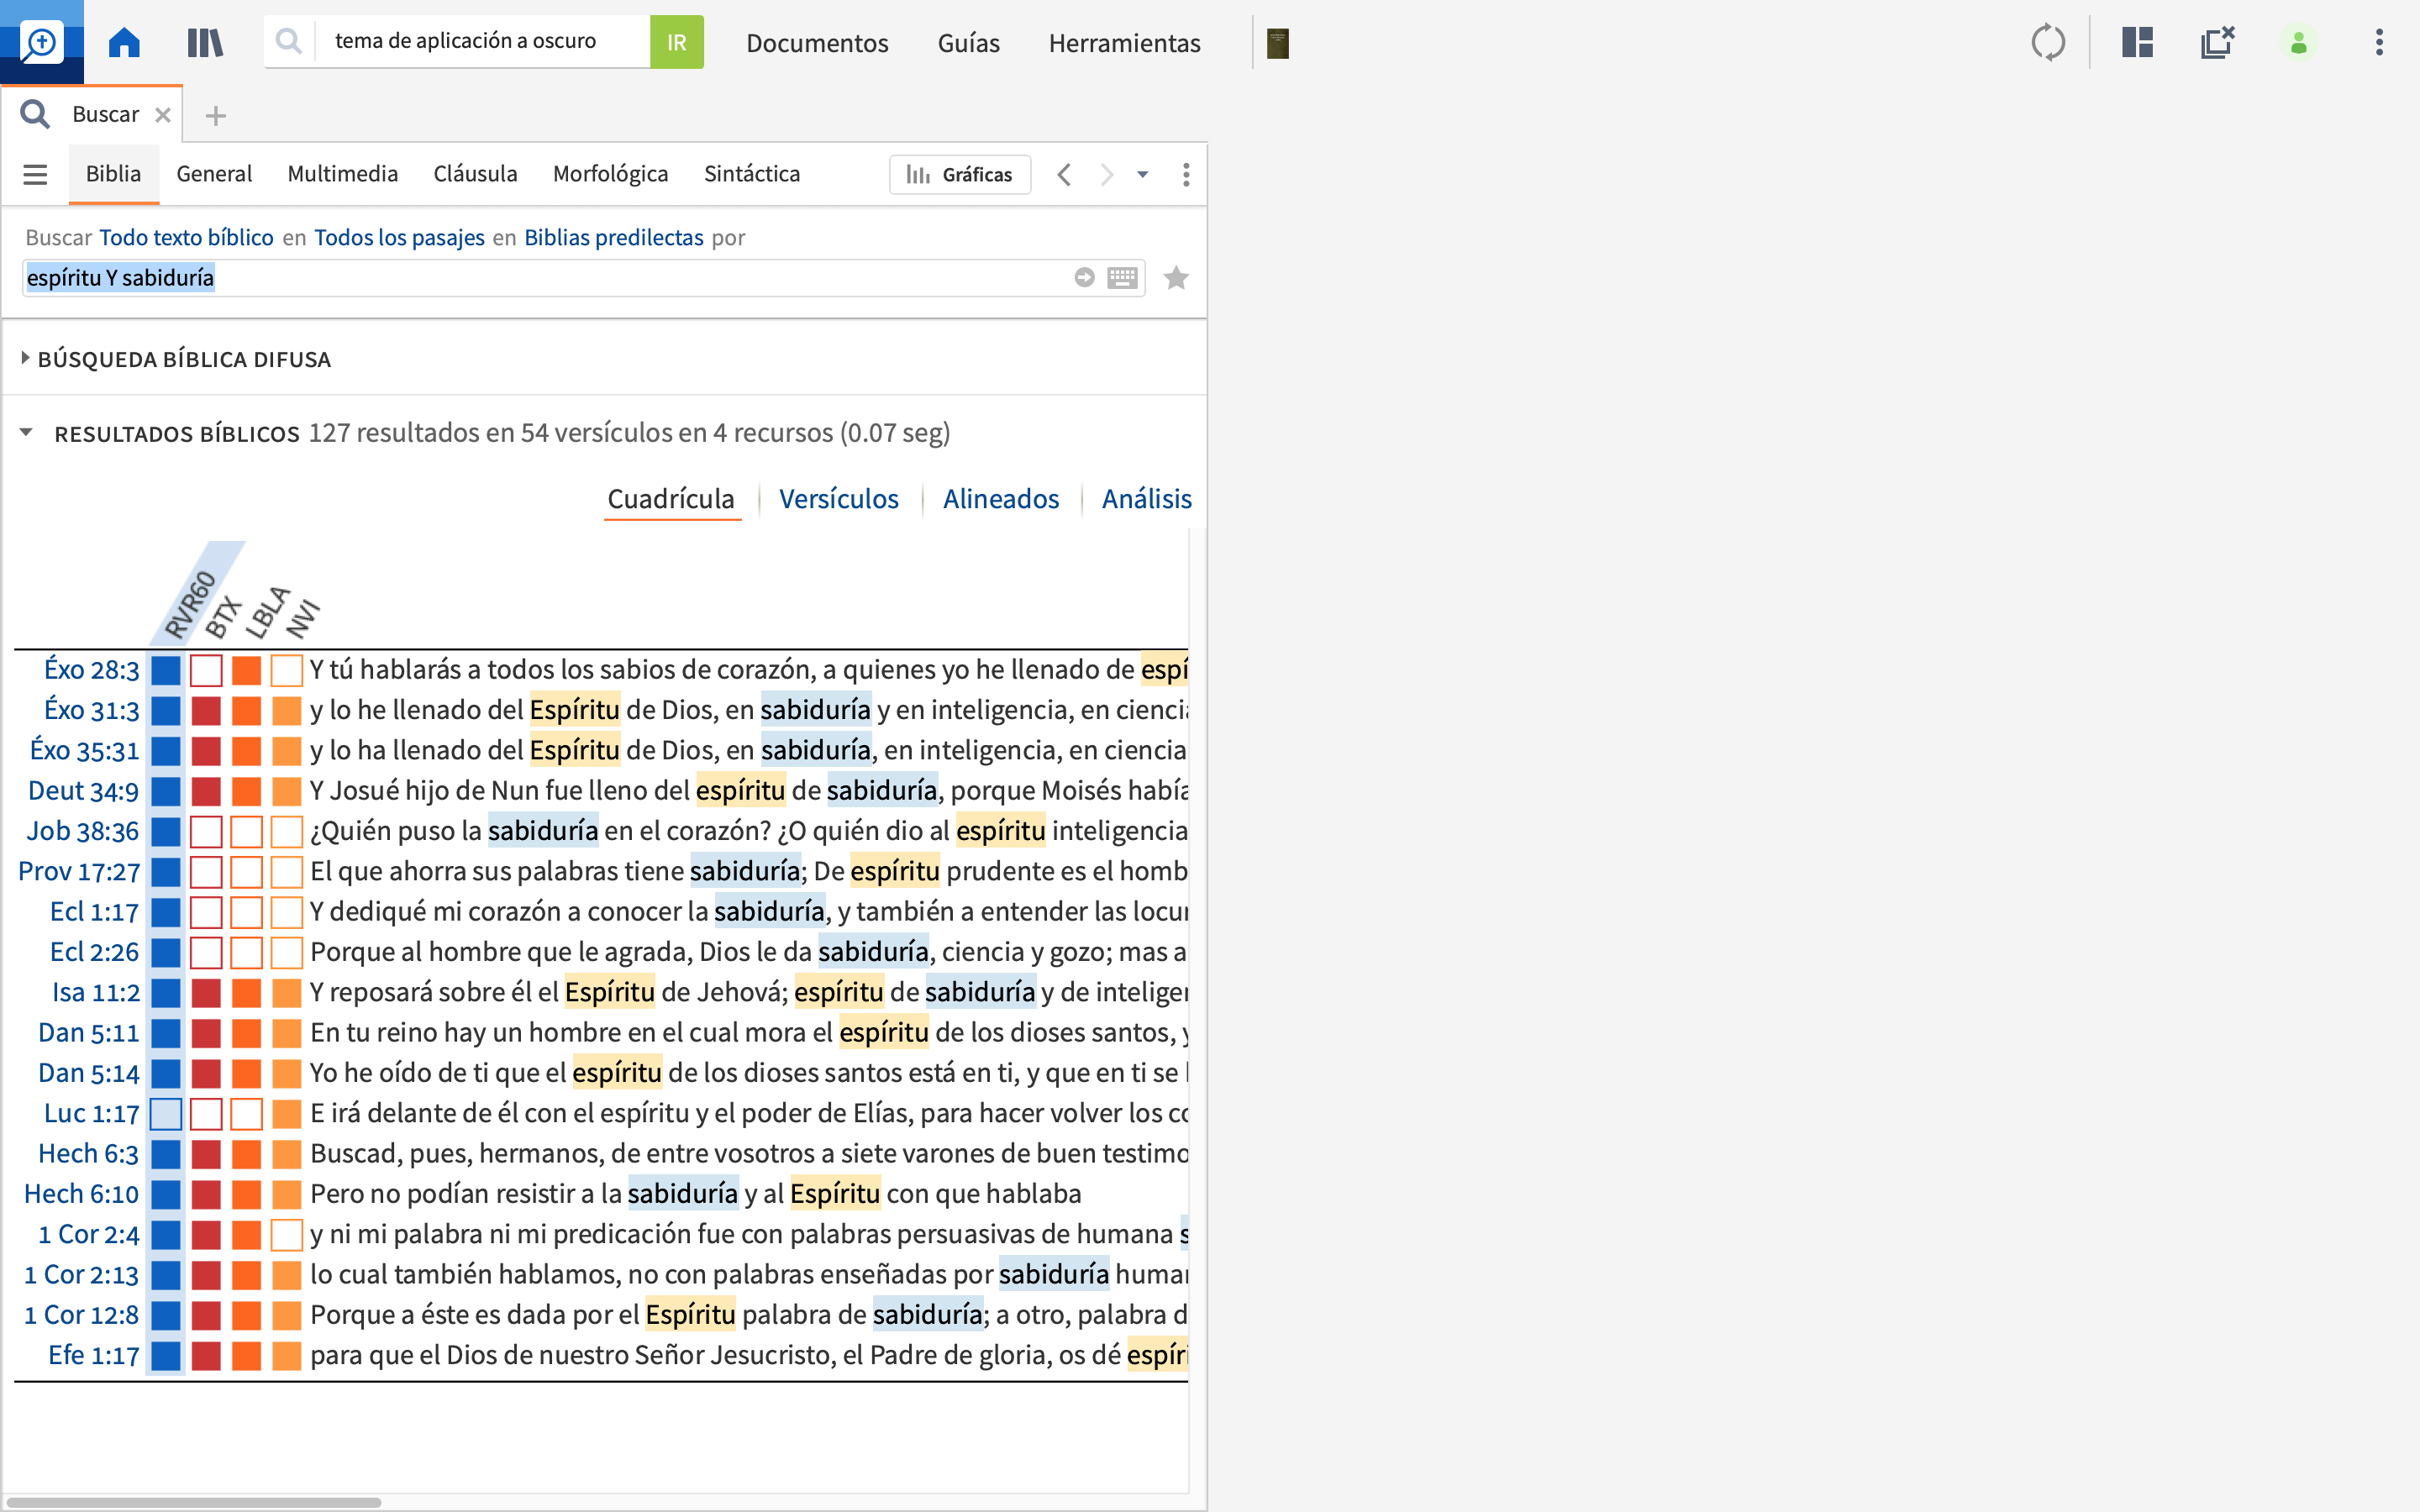This screenshot has width=2420, height=1512.
Task: Open Gráficas charts button
Action: [x=960, y=175]
